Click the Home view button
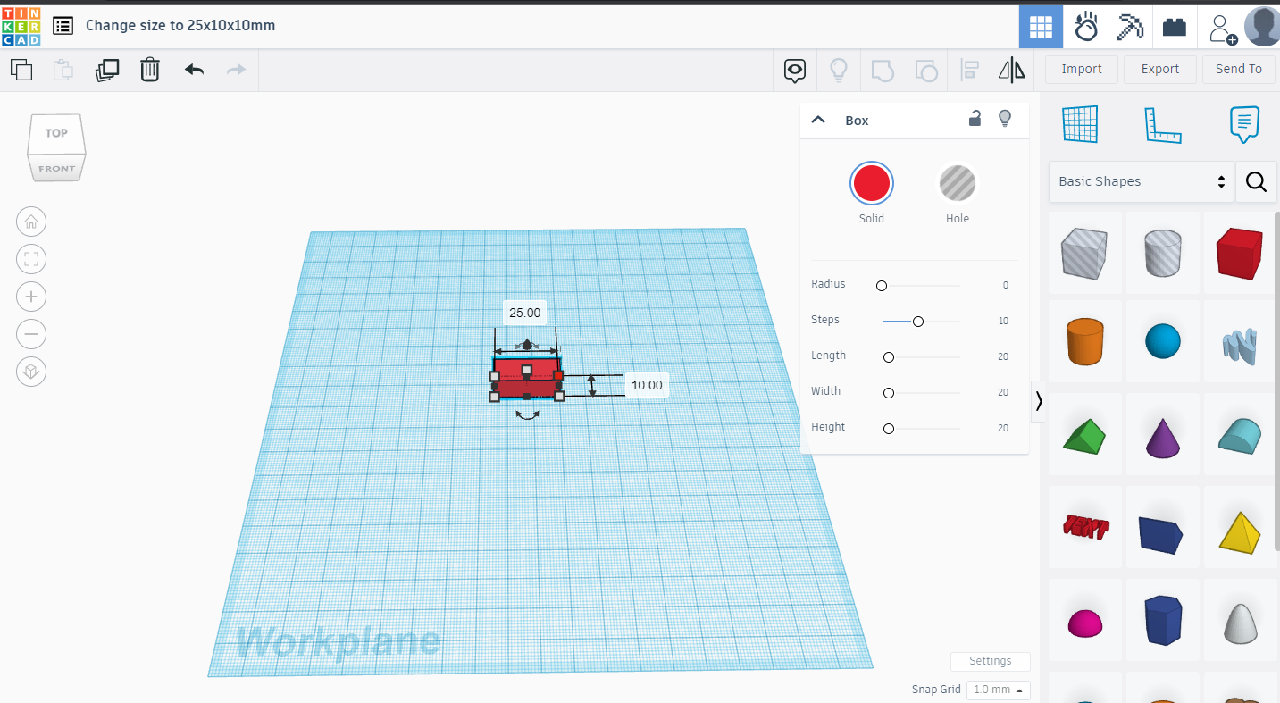Screen dimensions: 1280x703 coord(31,222)
